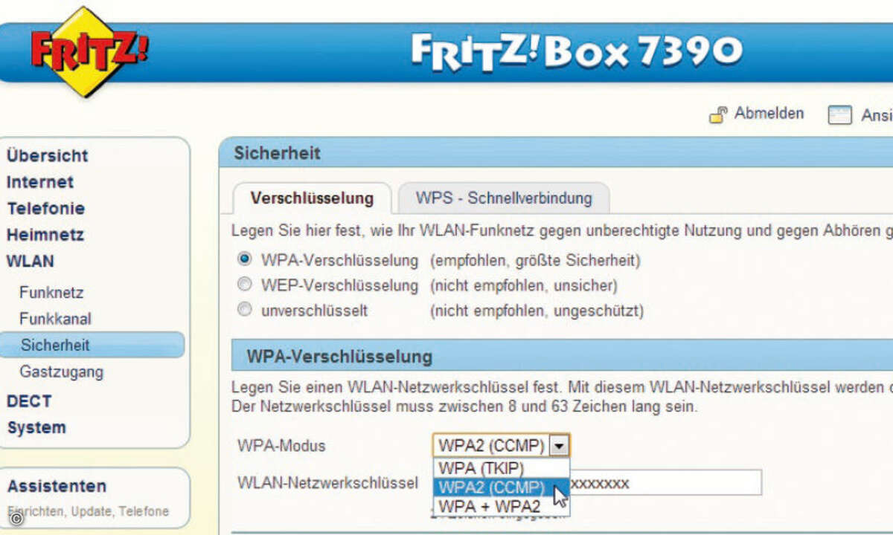Select WPA2 (CCMP) from the dropdown list
Image resolution: width=893 pixels, height=535 pixels.
tap(491, 487)
